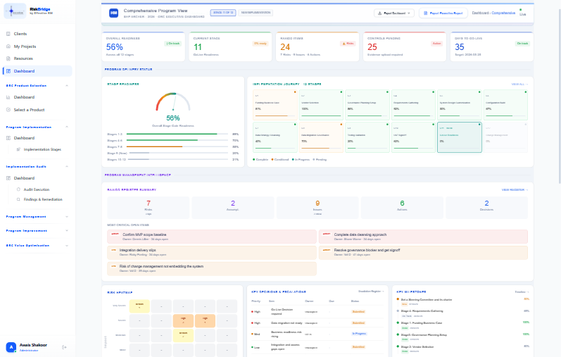Viewport: 561px width, 357px height.
Task: Open the Vendor Selection 100% stage card
Action: [321, 105]
